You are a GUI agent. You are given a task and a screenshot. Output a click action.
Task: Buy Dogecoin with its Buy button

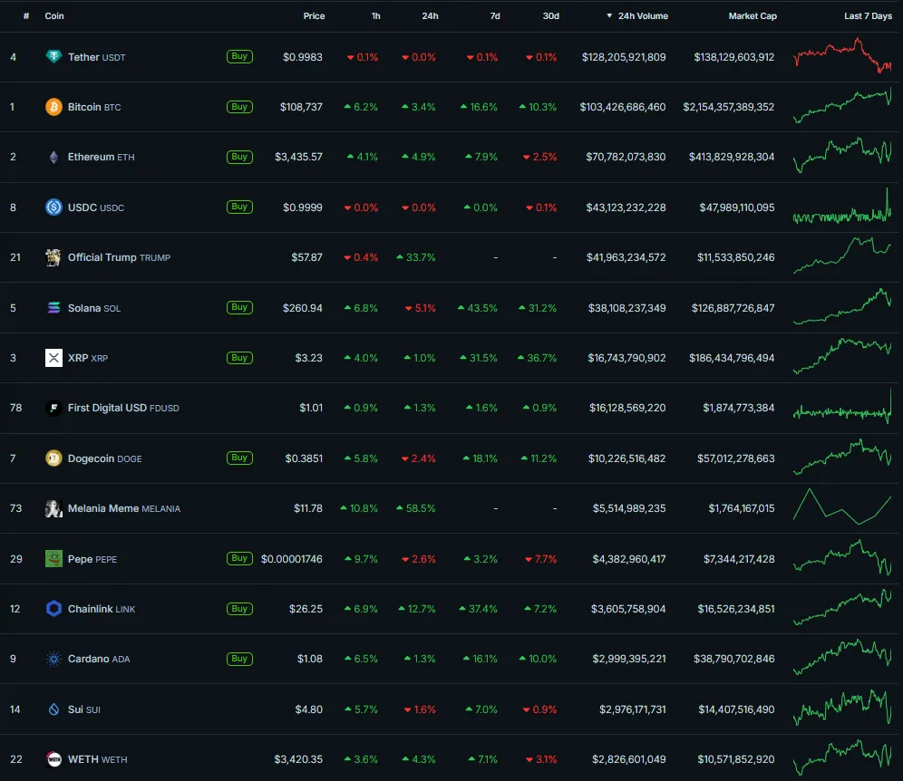pyautogui.click(x=239, y=458)
